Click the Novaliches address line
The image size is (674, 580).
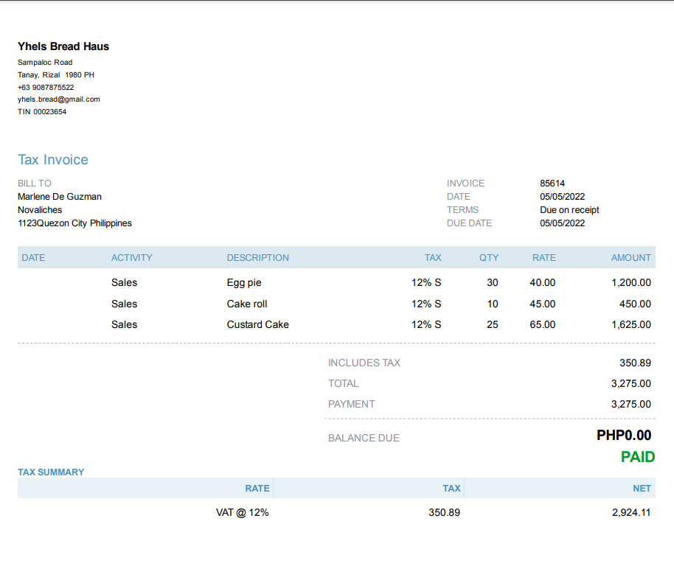40,210
